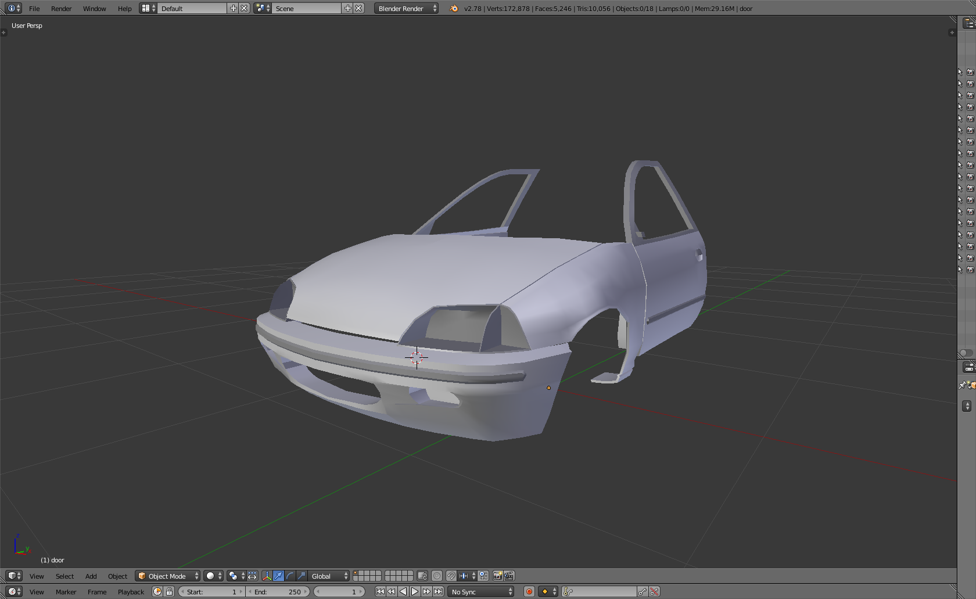This screenshot has width=976, height=599.
Task: Open the Info editor type selector
Action: click(14, 8)
